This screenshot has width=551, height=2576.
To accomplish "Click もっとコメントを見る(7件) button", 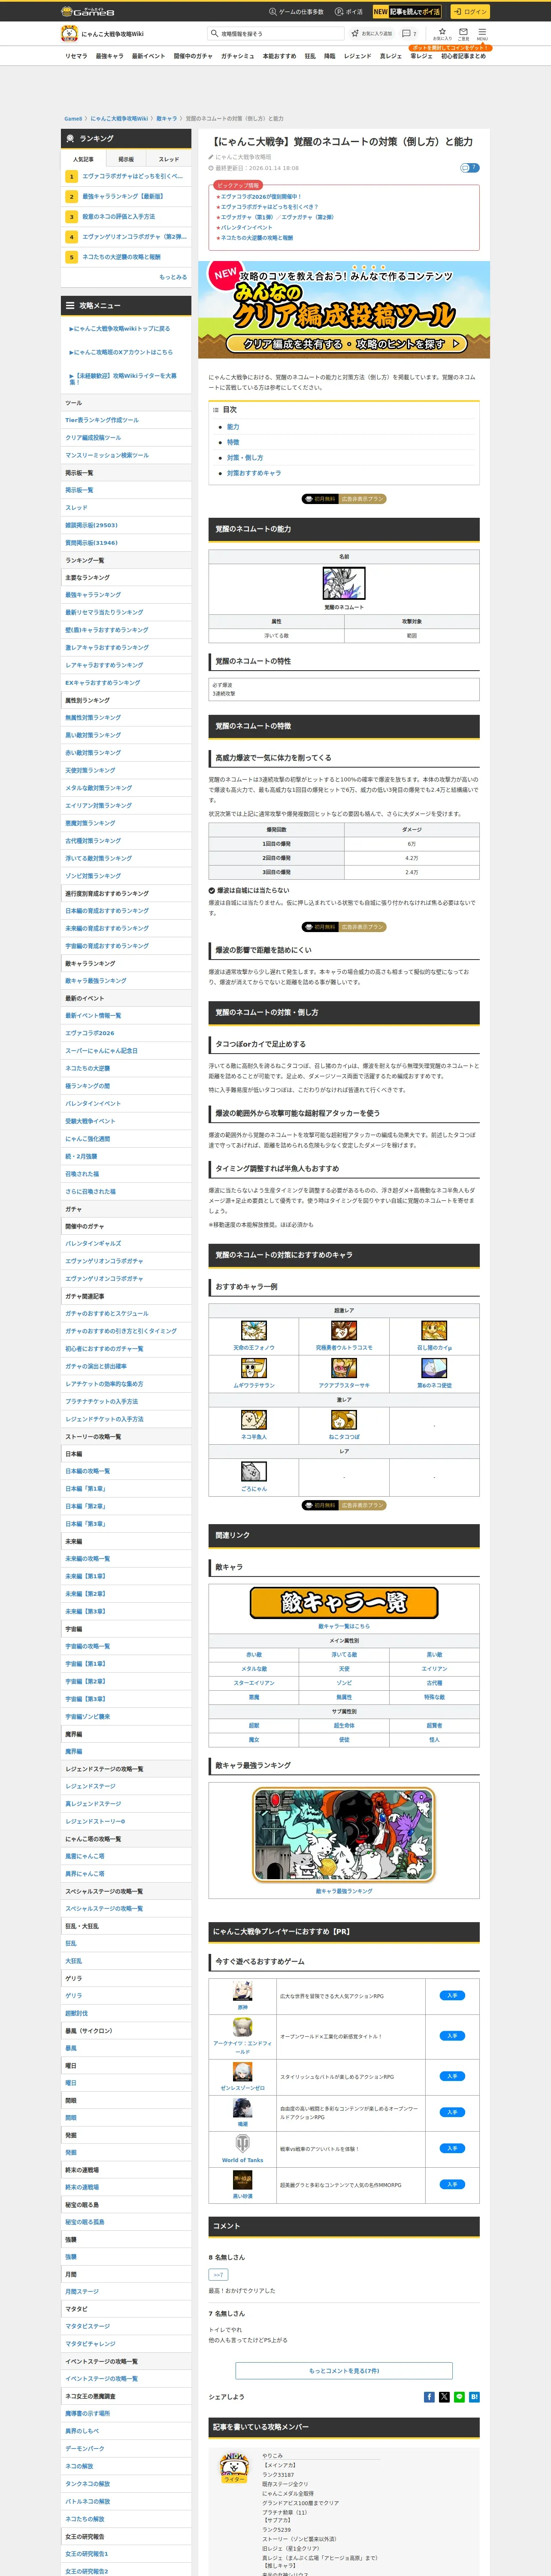I will point(344,2371).
